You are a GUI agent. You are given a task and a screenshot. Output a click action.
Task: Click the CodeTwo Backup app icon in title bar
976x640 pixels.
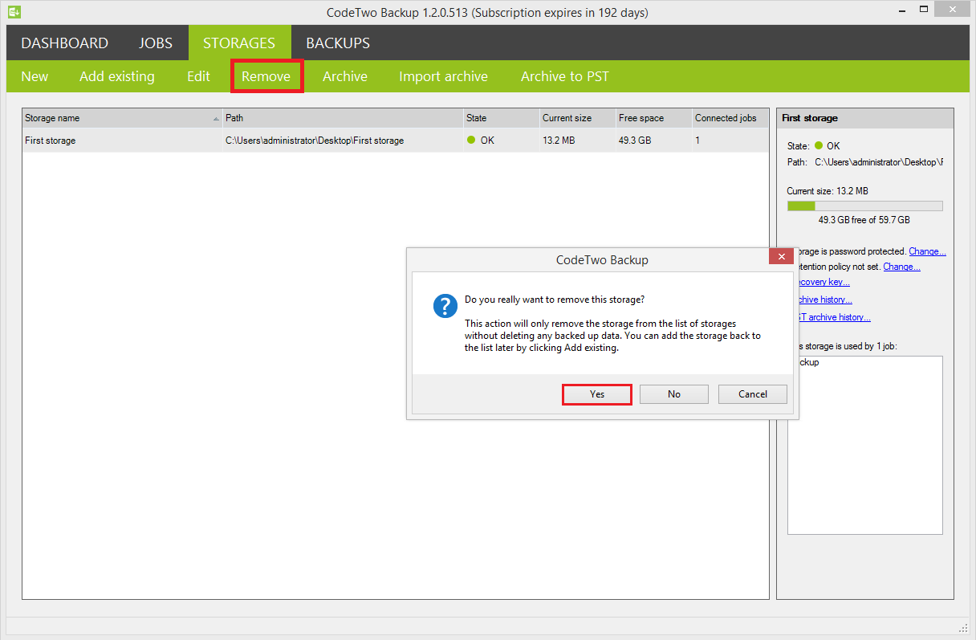14,12
